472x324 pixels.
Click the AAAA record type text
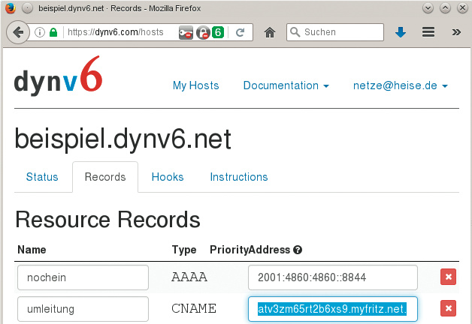(x=189, y=277)
